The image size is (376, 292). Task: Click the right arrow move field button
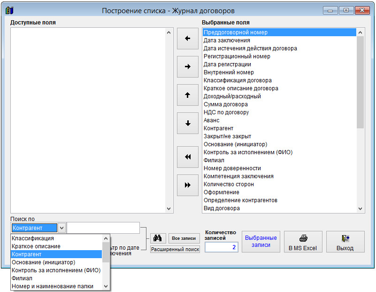coord(187,66)
